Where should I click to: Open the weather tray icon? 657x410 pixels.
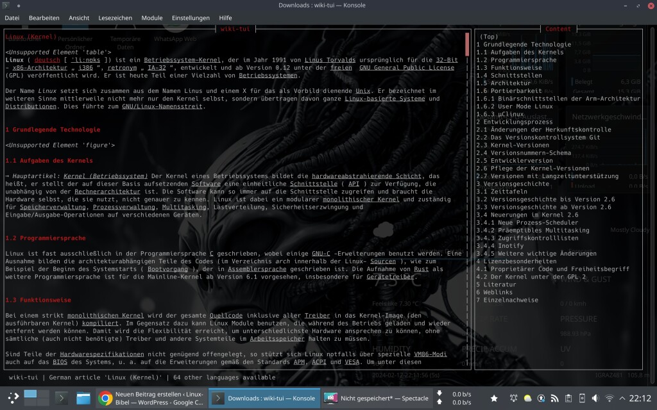pyautogui.click(x=527, y=398)
